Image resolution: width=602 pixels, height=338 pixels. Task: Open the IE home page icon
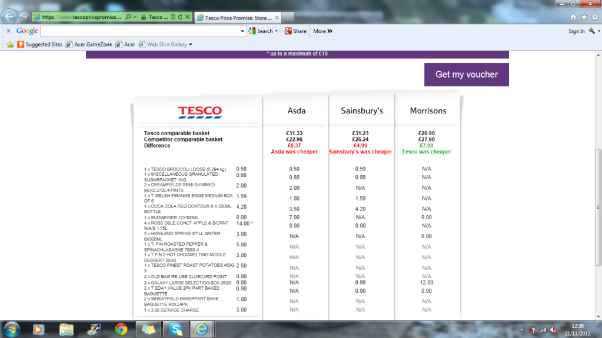[x=573, y=17]
